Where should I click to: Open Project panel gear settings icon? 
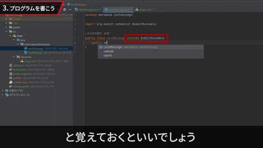coord(65,9)
